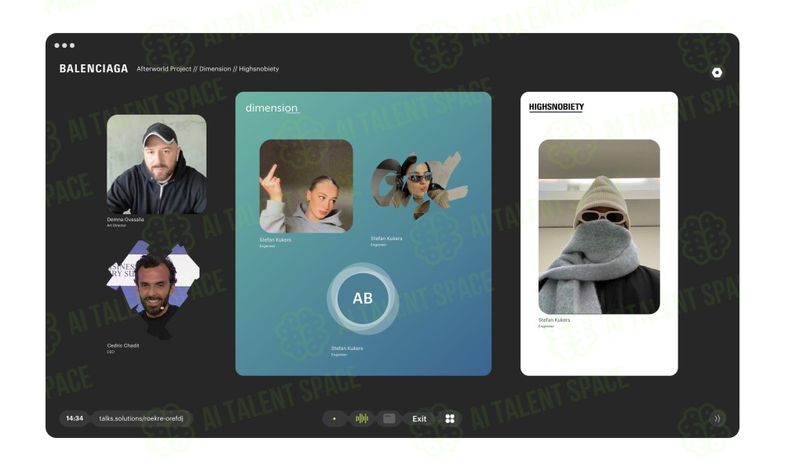The height and width of the screenshot is (471, 785).
Task: Click Stefan Kukers name in Highsnobiety panel
Action: 553,319
